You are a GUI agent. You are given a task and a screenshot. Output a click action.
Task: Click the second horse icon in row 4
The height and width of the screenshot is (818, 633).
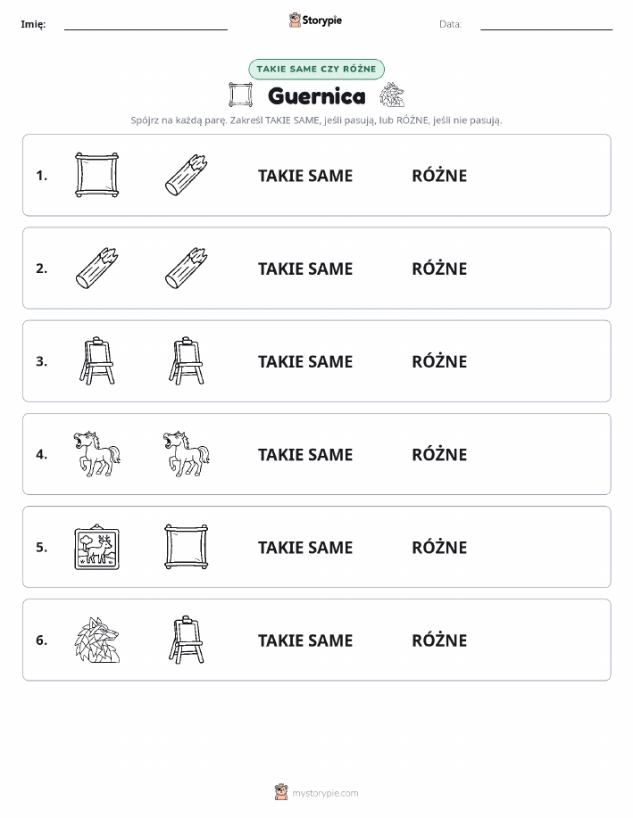point(186,454)
